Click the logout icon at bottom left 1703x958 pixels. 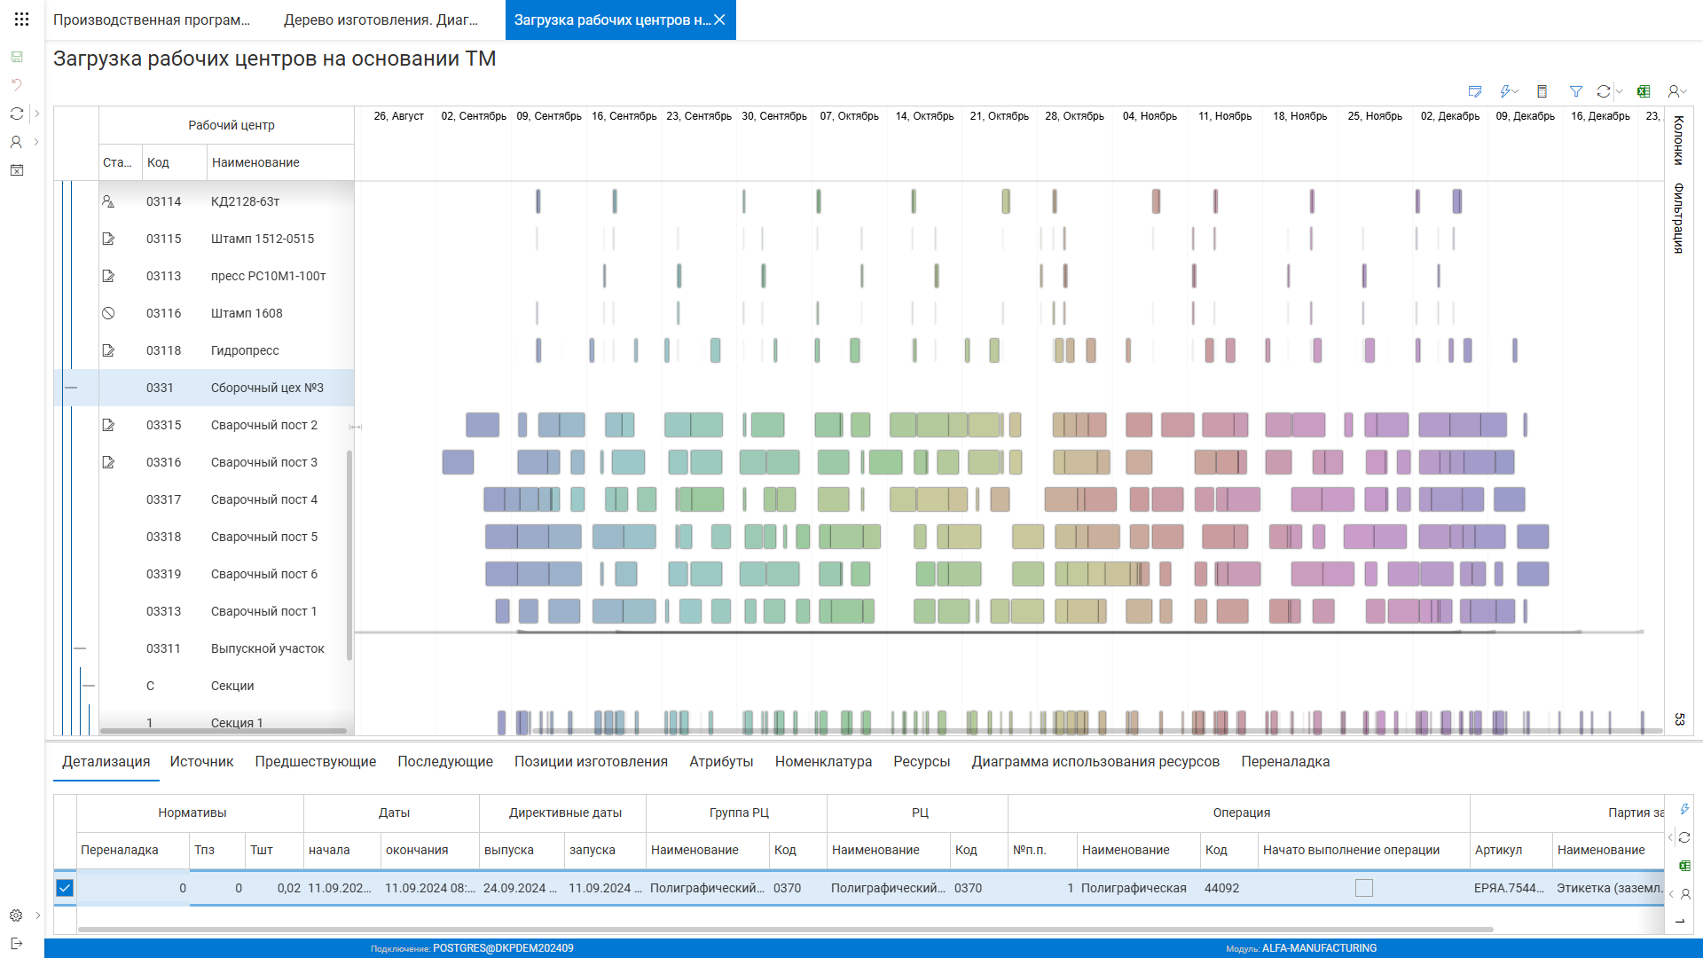tap(16, 943)
